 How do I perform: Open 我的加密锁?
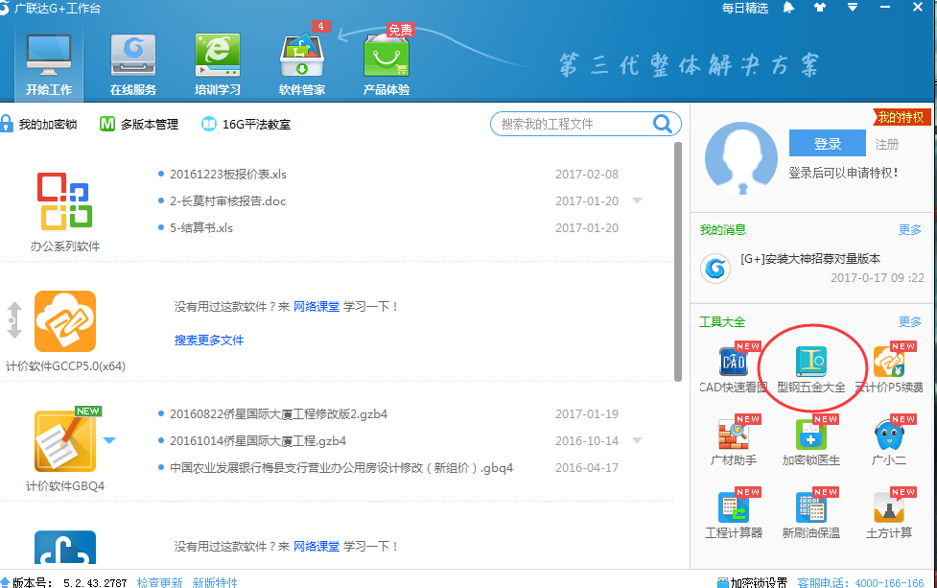point(39,125)
